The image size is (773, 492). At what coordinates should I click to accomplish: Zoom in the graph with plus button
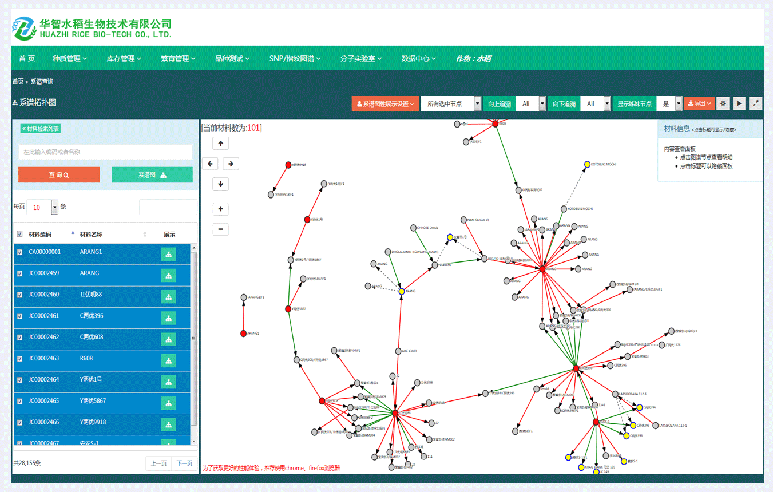pyautogui.click(x=220, y=209)
